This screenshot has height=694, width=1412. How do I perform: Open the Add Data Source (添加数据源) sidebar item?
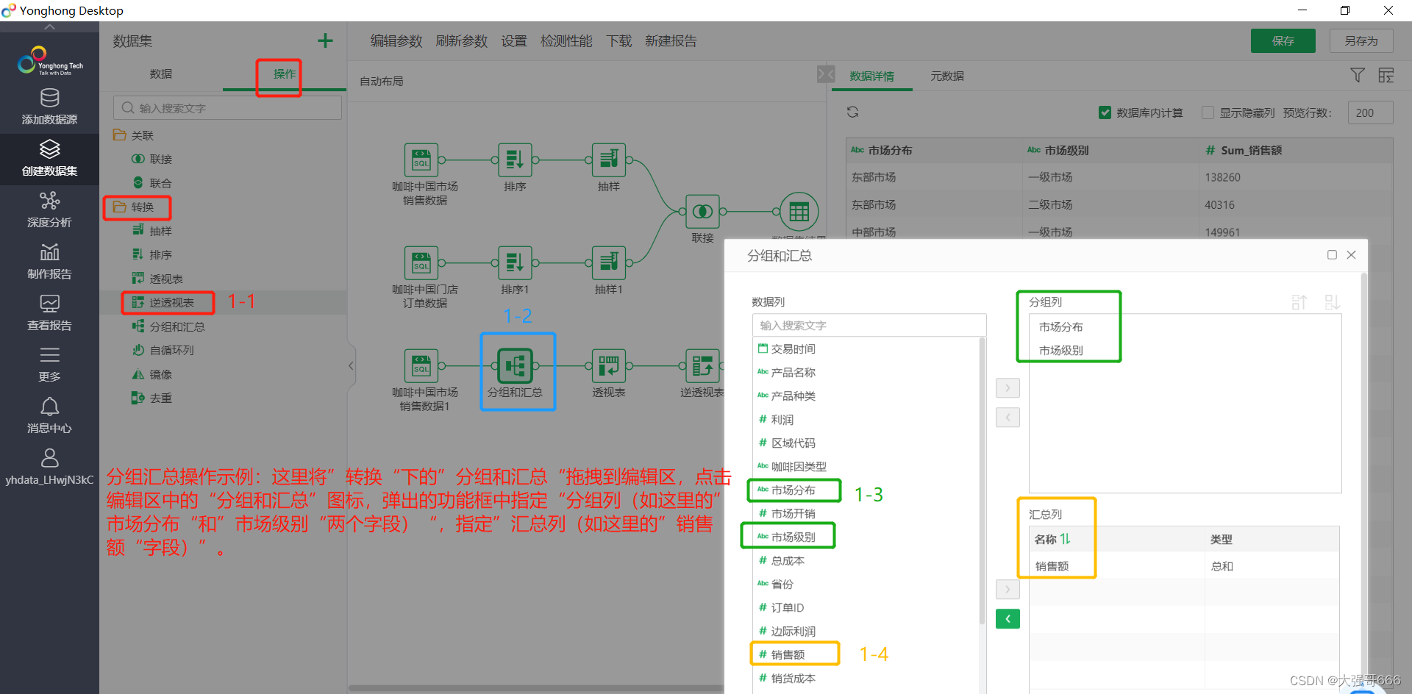pyautogui.click(x=49, y=107)
